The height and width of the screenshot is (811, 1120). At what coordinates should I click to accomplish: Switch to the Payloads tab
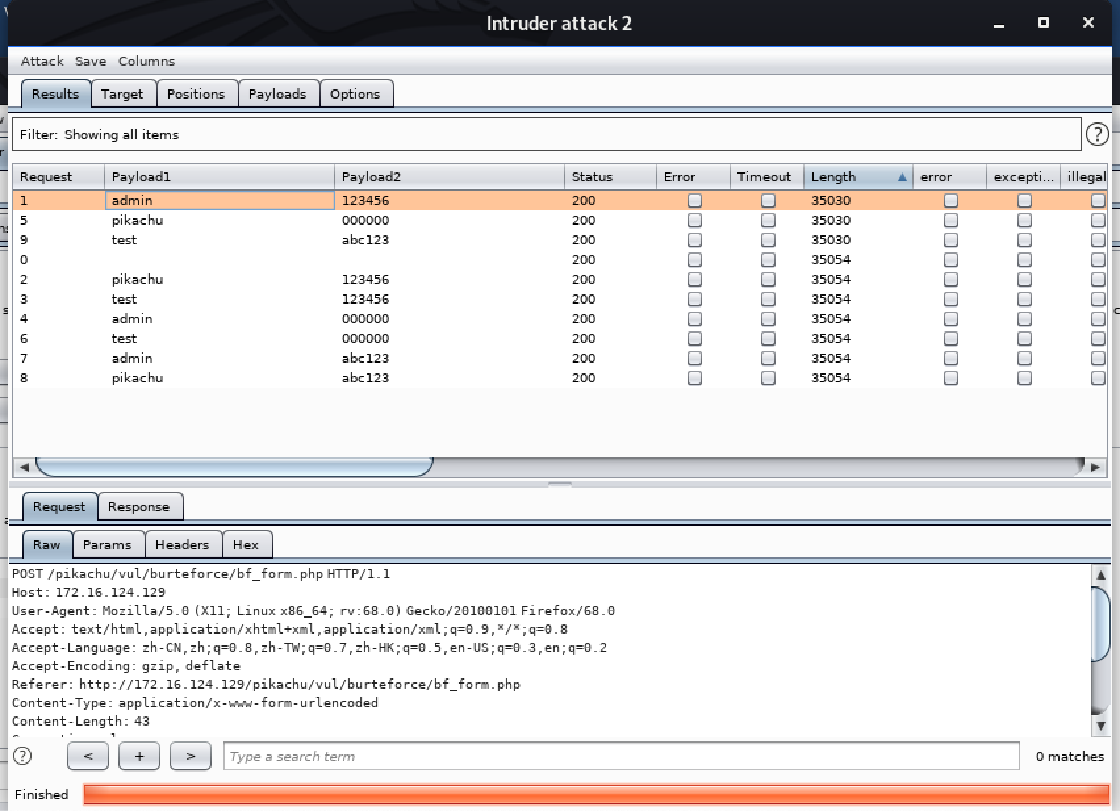click(x=277, y=94)
